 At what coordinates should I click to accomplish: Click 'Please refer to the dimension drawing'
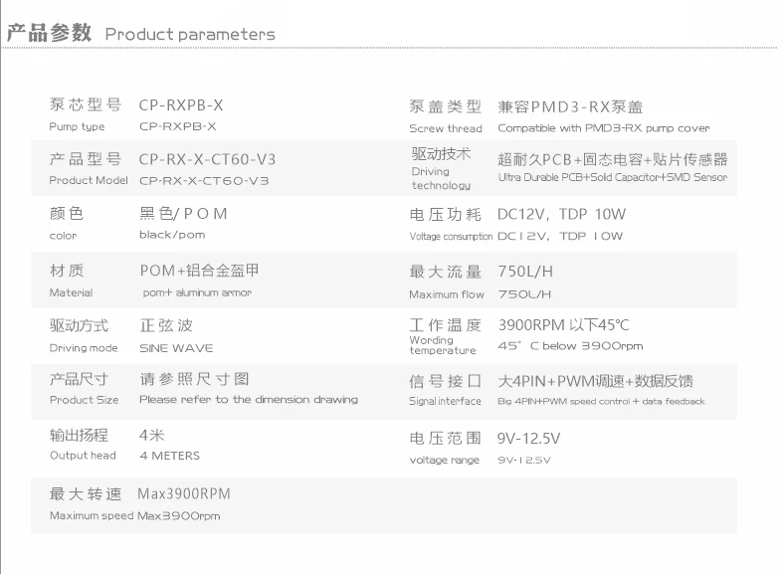(249, 400)
